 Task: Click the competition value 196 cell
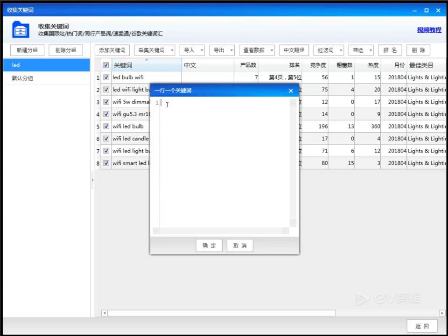[x=315, y=126]
